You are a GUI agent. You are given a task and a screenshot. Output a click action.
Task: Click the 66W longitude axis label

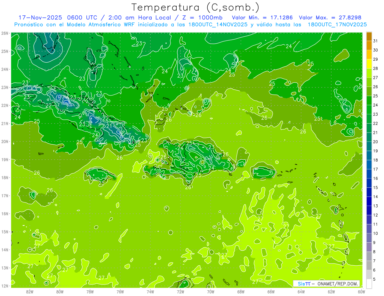pos(271,292)
